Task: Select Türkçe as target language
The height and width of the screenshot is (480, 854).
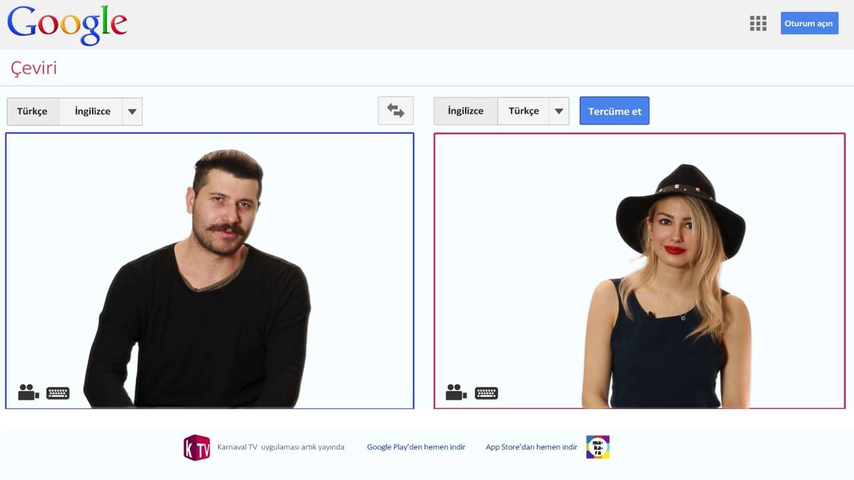Action: pos(524,111)
